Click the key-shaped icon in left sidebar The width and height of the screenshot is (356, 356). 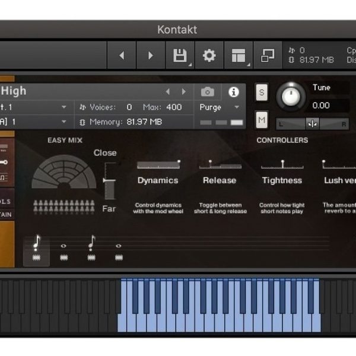[x=4, y=162]
